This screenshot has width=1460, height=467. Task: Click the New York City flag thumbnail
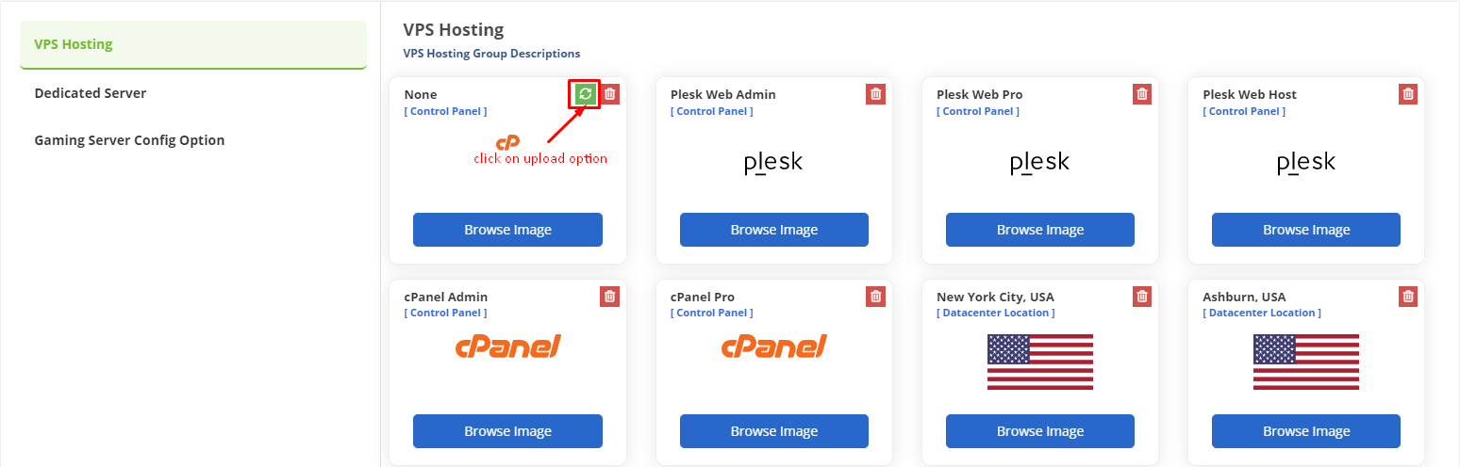1039,362
